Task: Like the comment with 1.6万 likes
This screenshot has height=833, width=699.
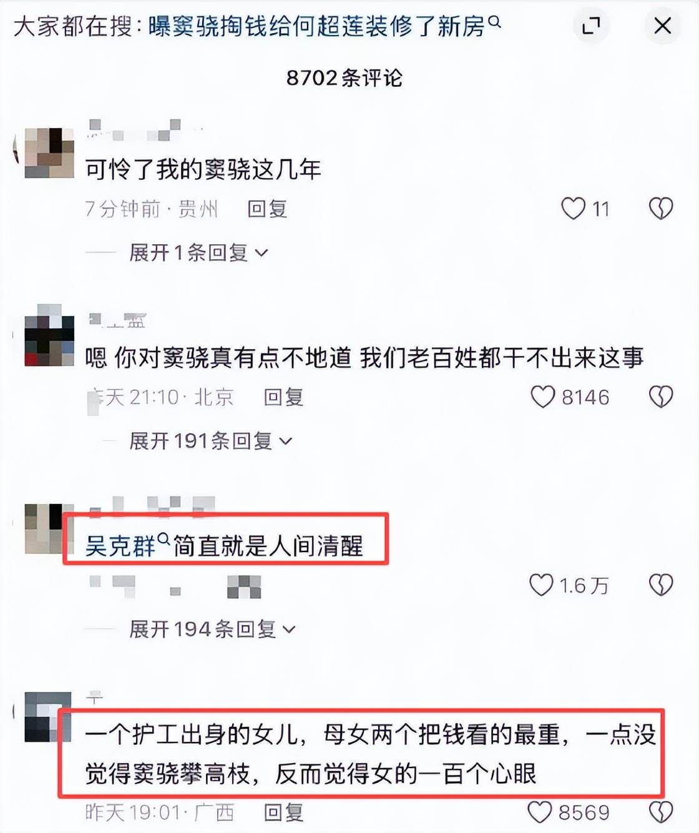Action: coord(541,585)
